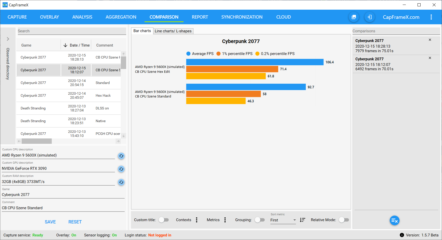Reset the custom RAM description
This screenshot has height=240, width=442.
(x=121, y=182)
